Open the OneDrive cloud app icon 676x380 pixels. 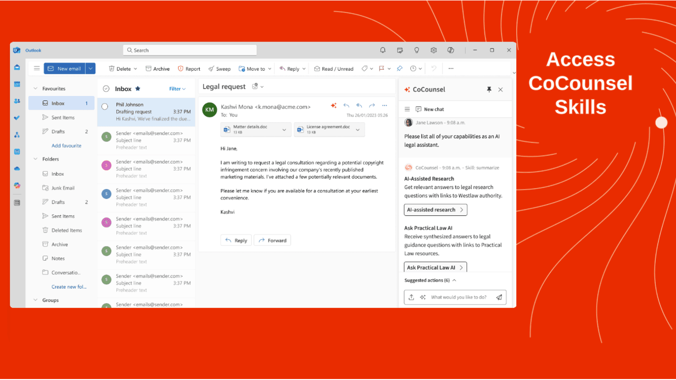point(17,169)
